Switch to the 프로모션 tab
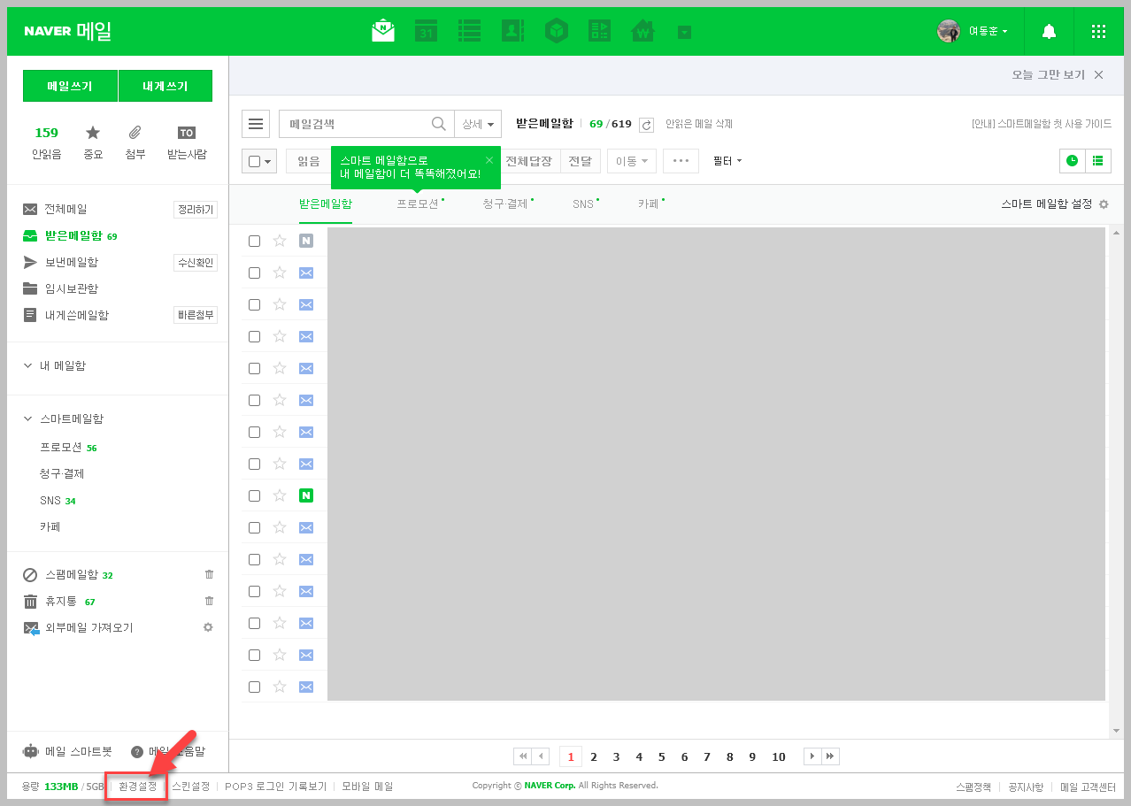The width and height of the screenshot is (1131, 806). (x=418, y=203)
